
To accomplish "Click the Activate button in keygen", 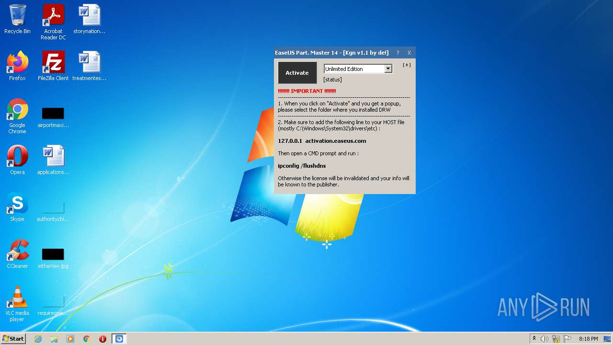I will [x=297, y=73].
